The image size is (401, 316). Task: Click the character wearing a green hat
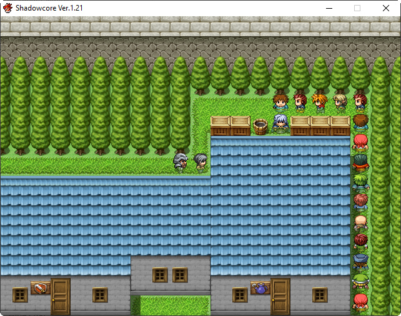tap(360, 282)
